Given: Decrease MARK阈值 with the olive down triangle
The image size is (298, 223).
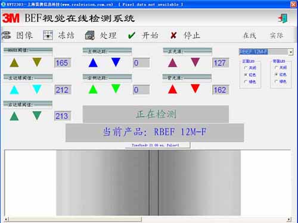Looking at the screenshot, I should click(x=37, y=62).
